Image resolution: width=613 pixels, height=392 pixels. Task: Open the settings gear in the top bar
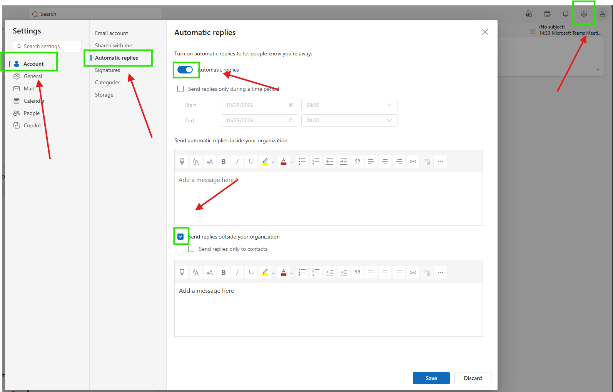tap(584, 14)
